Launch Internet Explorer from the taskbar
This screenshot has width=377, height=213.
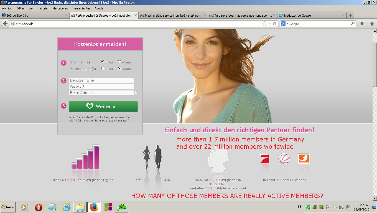tap(67, 207)
